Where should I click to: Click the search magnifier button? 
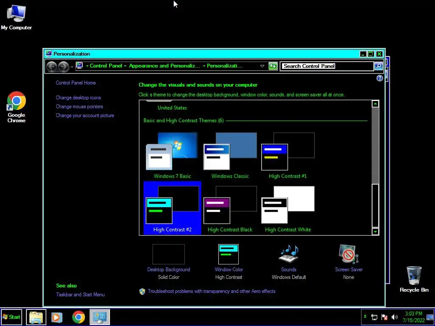click(379, 66)
